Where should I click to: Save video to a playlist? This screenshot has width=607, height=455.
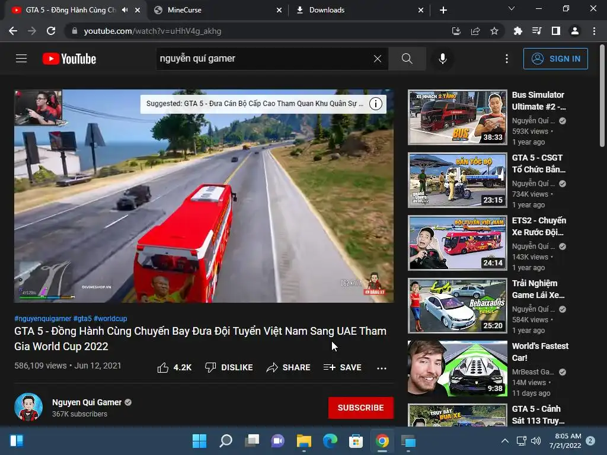pyautogui.click(x=343, y=367)
